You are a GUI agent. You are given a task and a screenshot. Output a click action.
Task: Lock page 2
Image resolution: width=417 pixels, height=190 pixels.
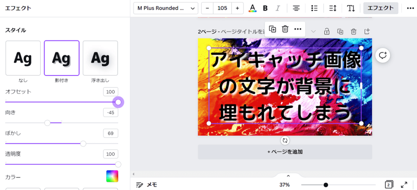(327, 32)
